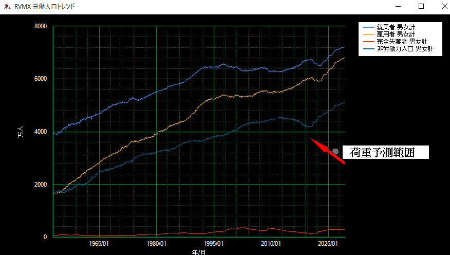Click the 1965/01 x-axis tick label
Viewport: 450px width, 255px height.
98,243
